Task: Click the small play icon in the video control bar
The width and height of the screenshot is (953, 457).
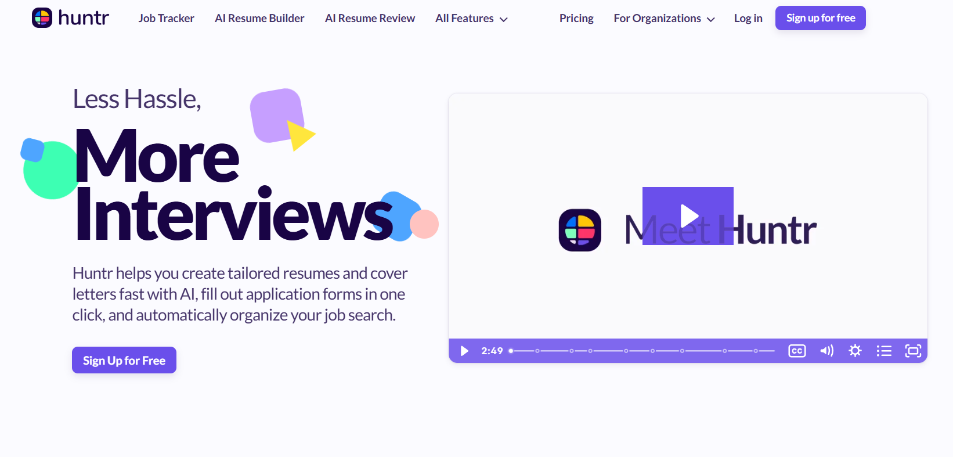Action: tap(464, 351)
